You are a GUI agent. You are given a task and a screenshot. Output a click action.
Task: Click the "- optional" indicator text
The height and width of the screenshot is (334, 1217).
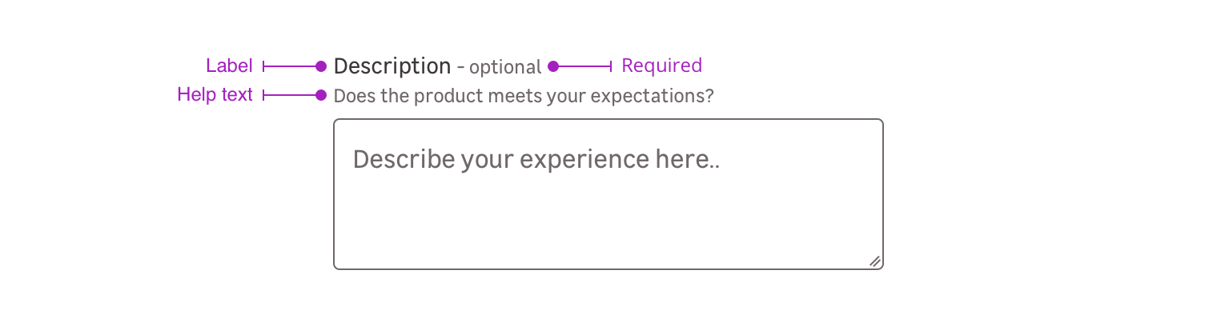[x=500, y=67]
